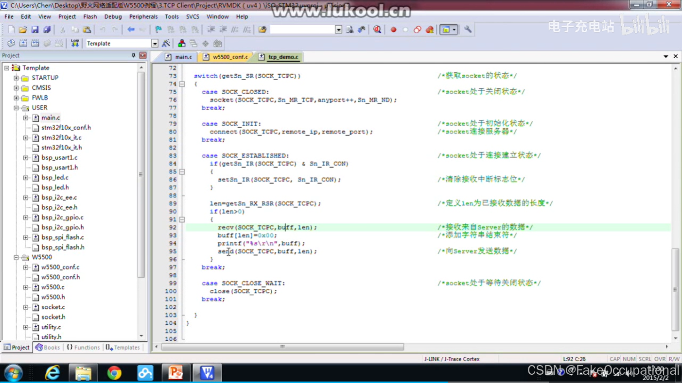
Task: Unindent selected lines using the unindent icon
Action: click(223, 30)
